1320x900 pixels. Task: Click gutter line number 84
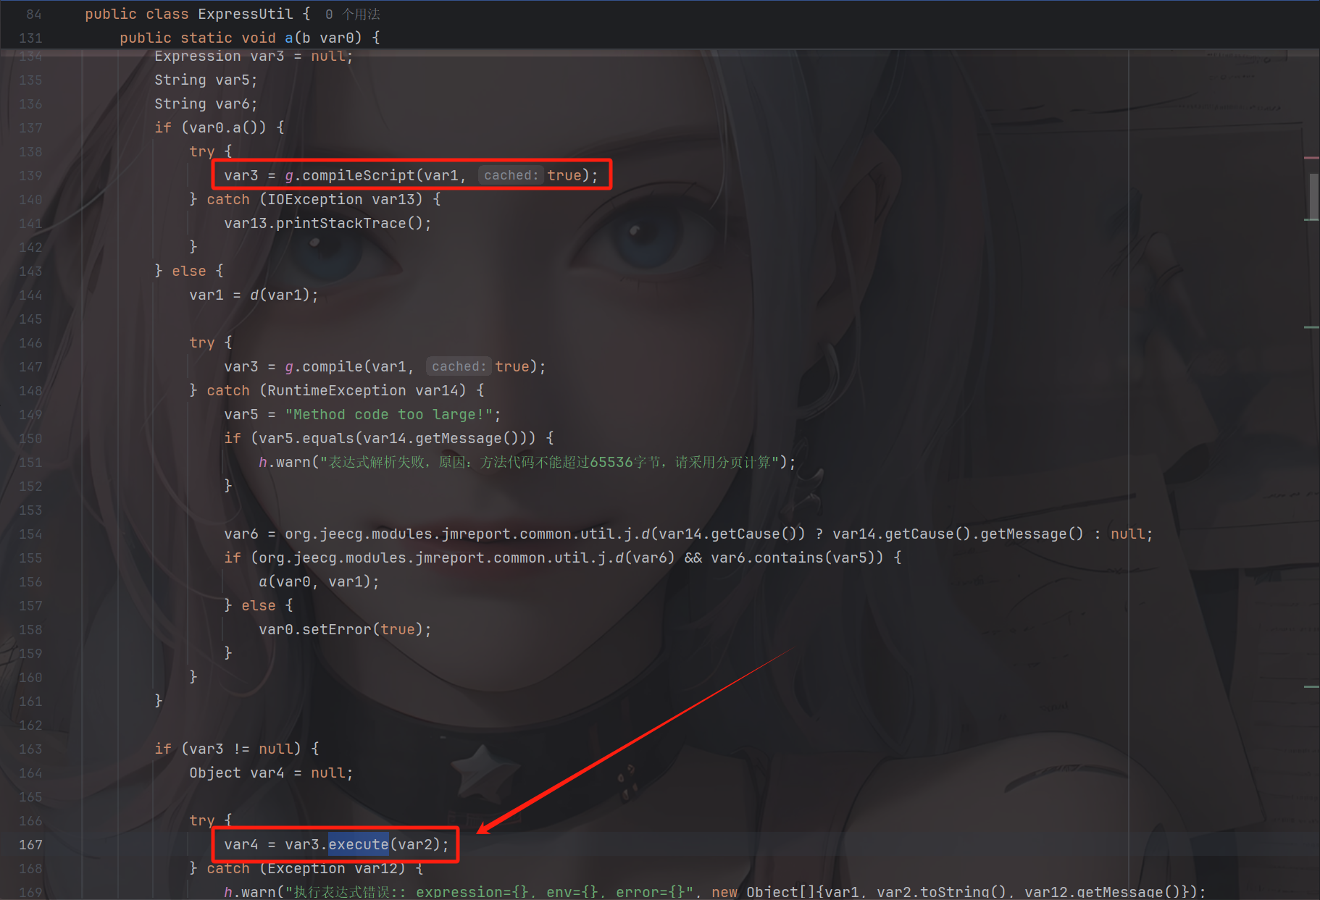pos(34,14)
